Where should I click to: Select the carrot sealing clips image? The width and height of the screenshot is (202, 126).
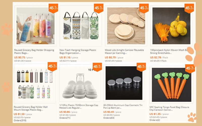click(x=171, y=85)
